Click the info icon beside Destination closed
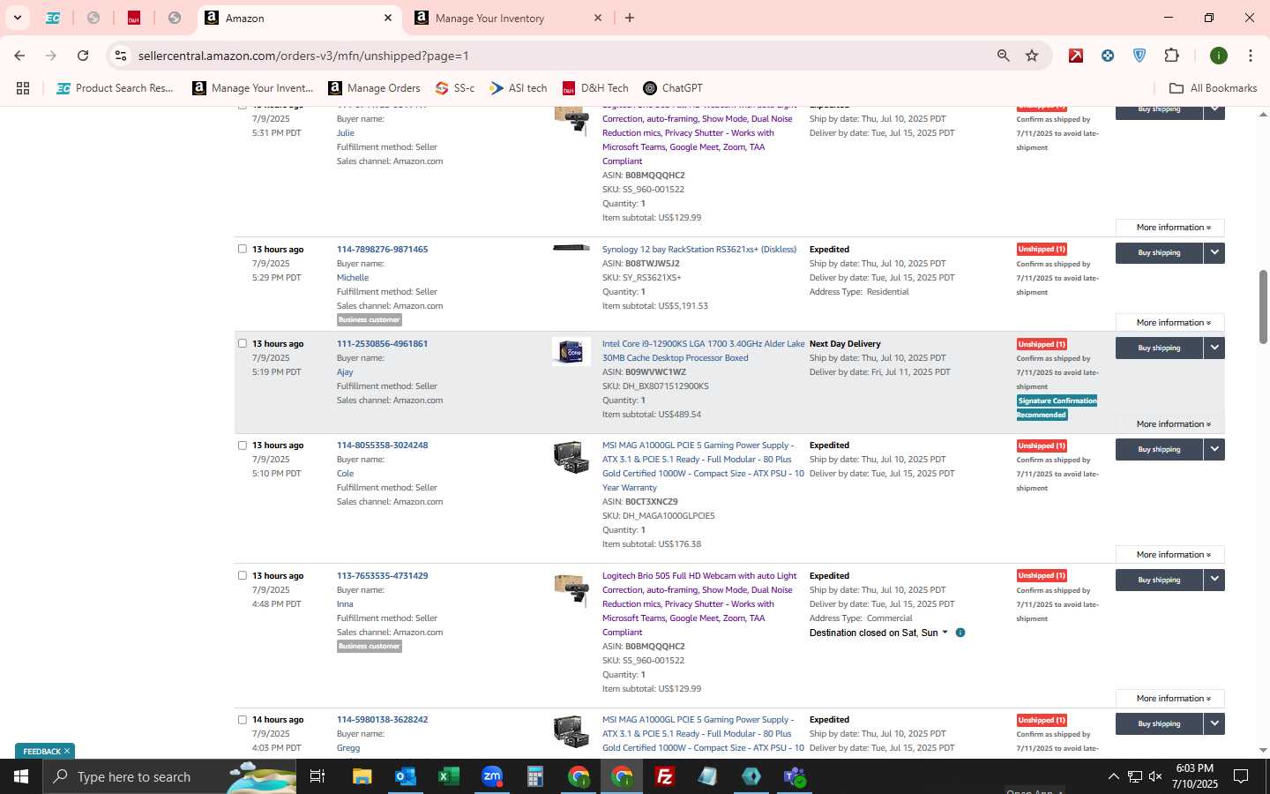Viewport: 1270px width, 794px height. pos(960,633)
